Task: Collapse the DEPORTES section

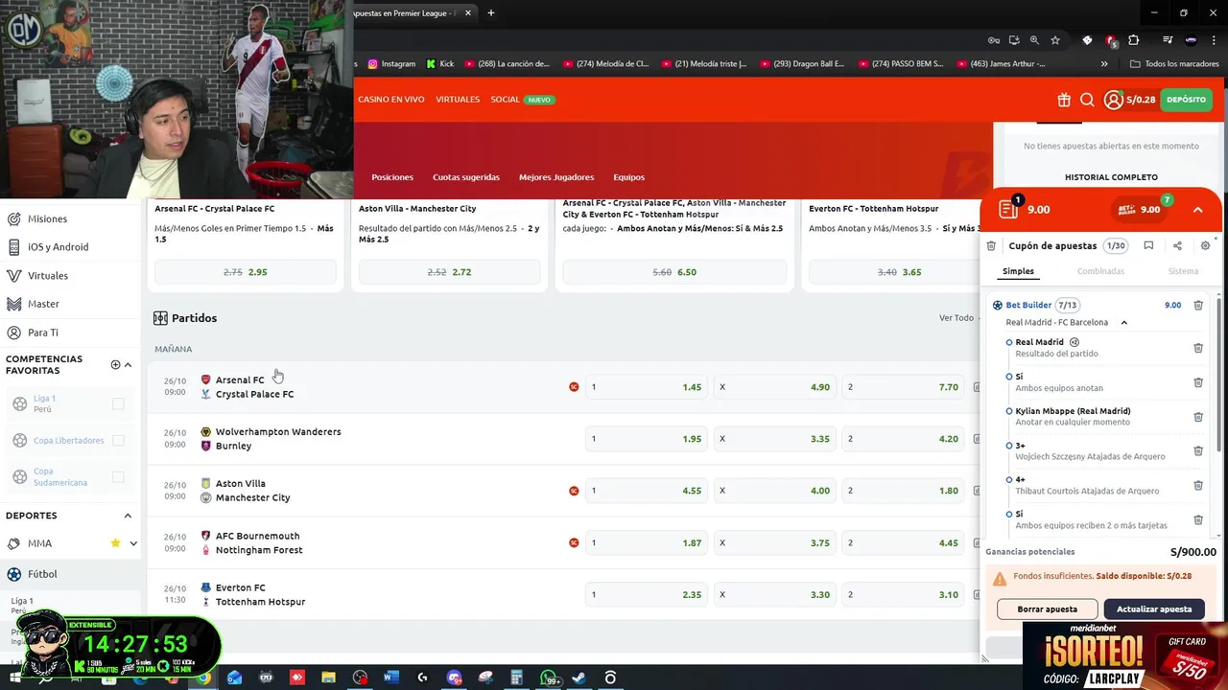Action: [128, 516]
